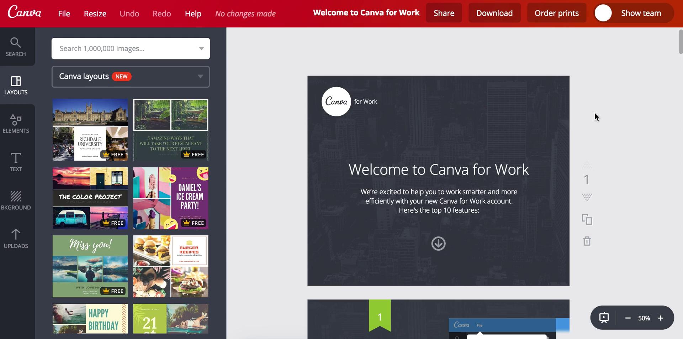This screenshot has height=339, width=683.
Task: Click the team avatar circle
Action: tap(603, 13)
